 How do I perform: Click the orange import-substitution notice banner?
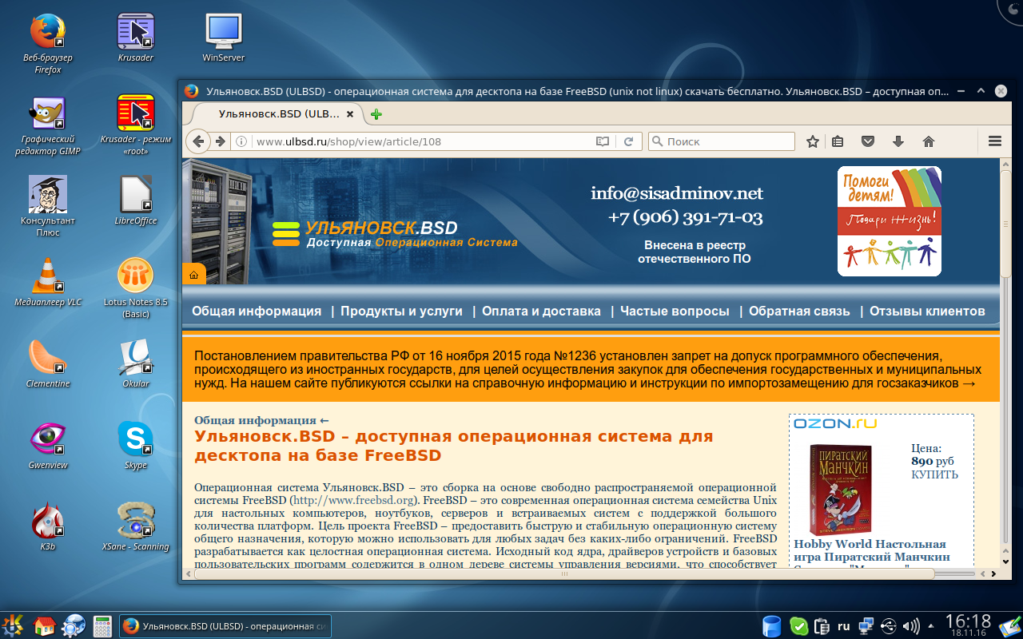tap(591, 369)
